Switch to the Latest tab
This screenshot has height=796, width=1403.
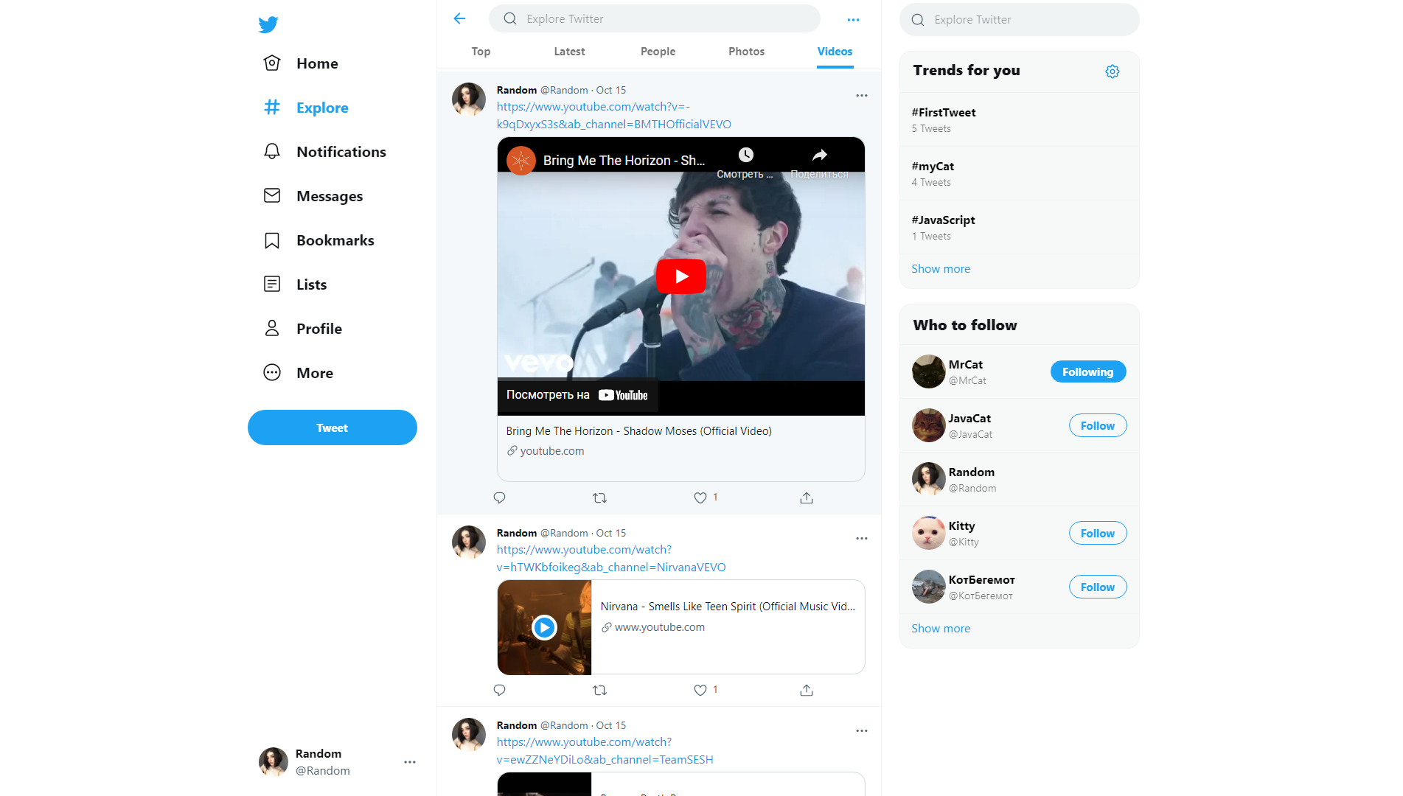click(x=569, y=52)
